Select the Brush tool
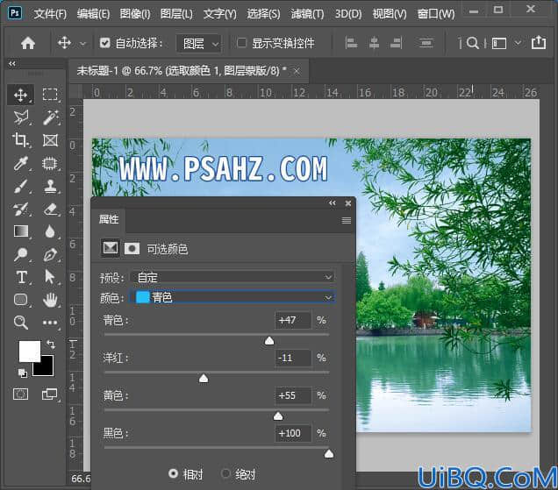This screenshot has width=558, height=490. (21, 186)
